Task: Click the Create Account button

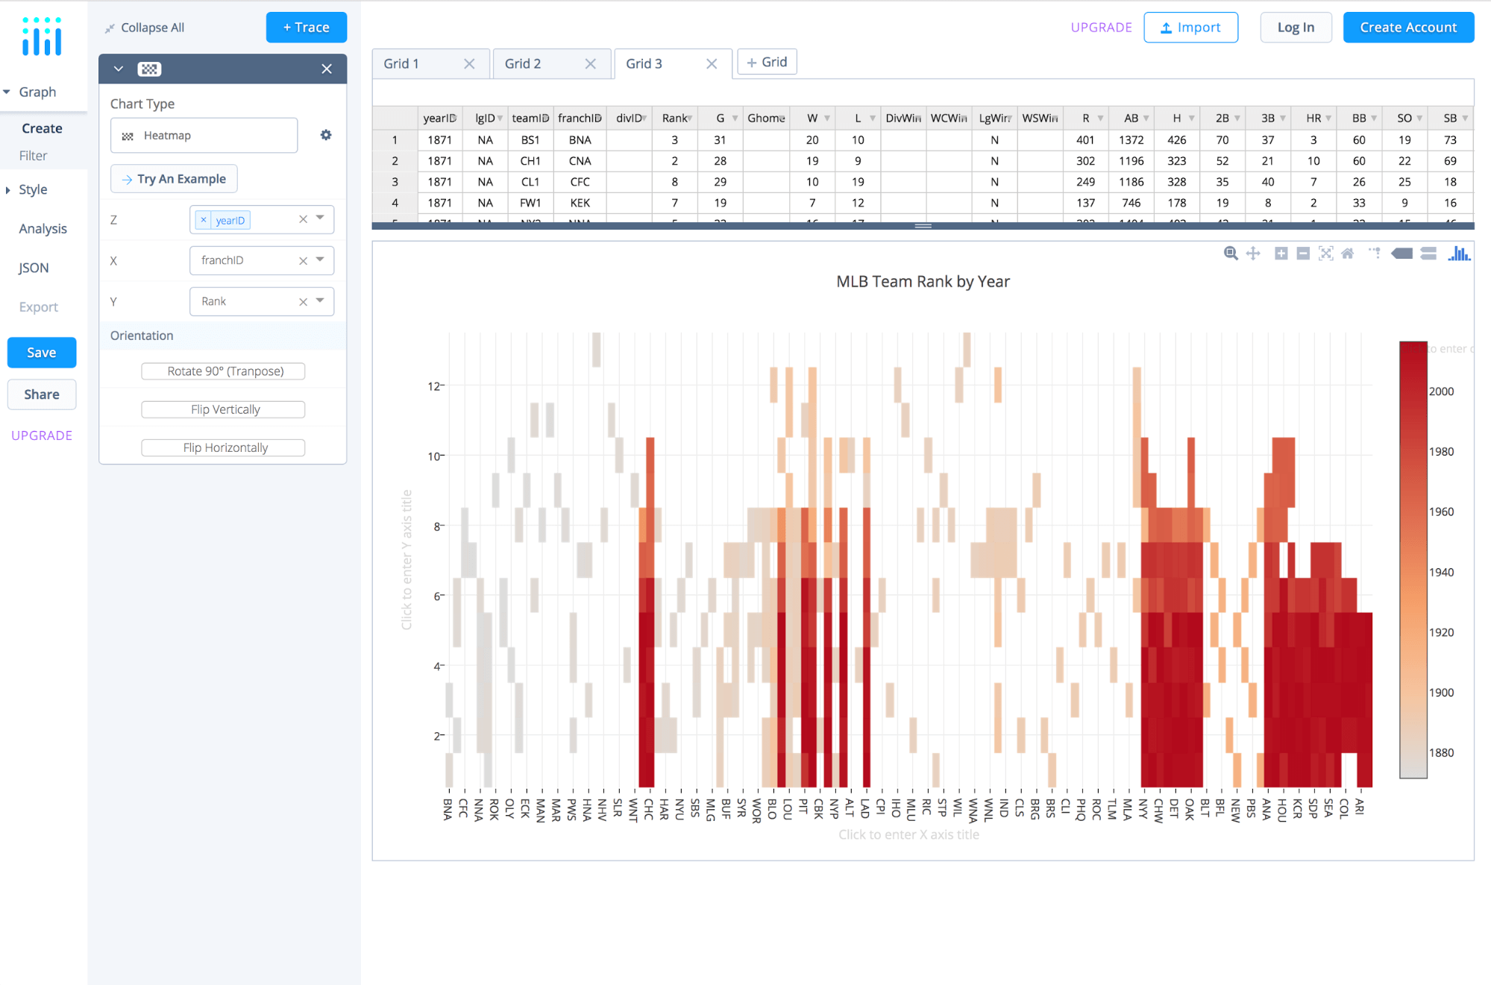Action: click(1408, 27)
